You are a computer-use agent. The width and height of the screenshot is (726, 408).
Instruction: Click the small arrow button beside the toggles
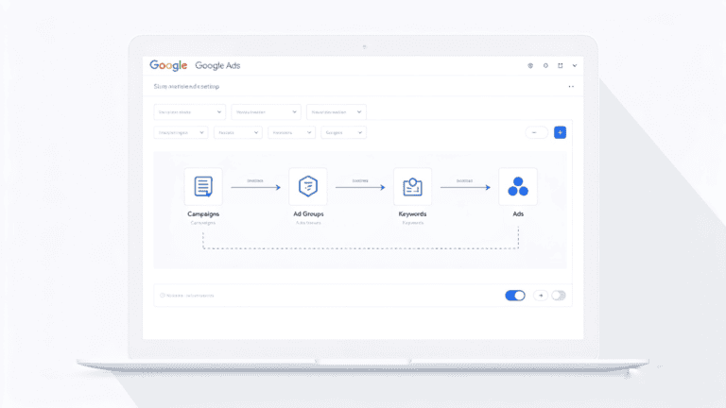(541, 296)
